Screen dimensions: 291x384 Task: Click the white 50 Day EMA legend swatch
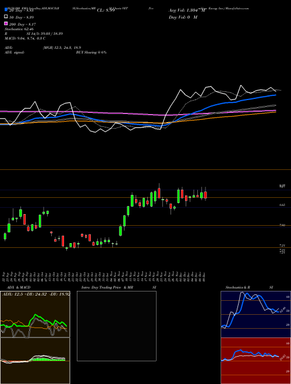click(x=6, y=17)
